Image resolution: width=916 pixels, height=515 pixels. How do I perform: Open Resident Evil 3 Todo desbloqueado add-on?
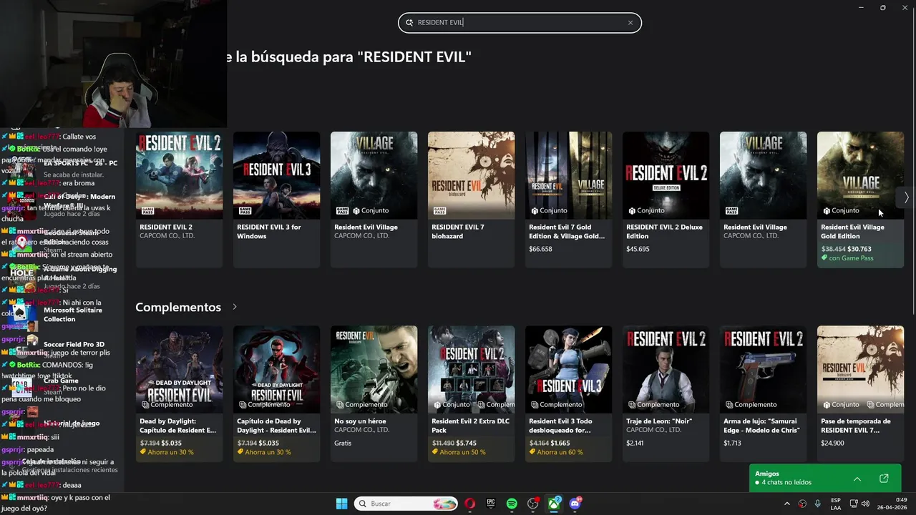pos(568,393)
